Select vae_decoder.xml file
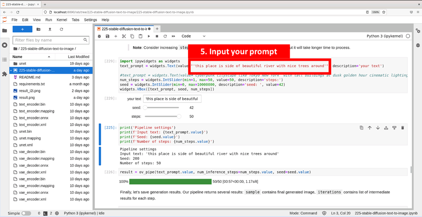Viewport: 422px width, 217px height. [51, 172]
